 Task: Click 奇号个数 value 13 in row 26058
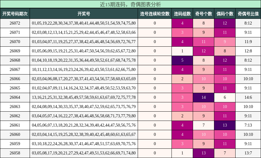(204, 153)
